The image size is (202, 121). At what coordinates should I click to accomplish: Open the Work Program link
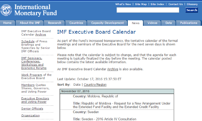32,75
